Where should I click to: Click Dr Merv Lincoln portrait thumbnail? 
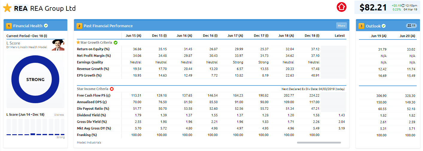[x=58, y=45]
